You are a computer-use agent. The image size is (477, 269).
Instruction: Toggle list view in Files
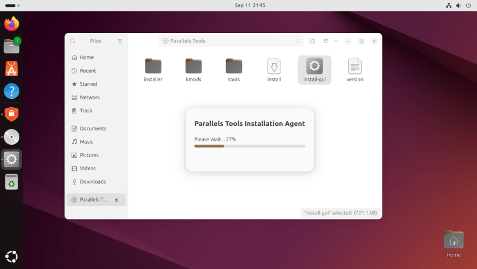[326, 41]
